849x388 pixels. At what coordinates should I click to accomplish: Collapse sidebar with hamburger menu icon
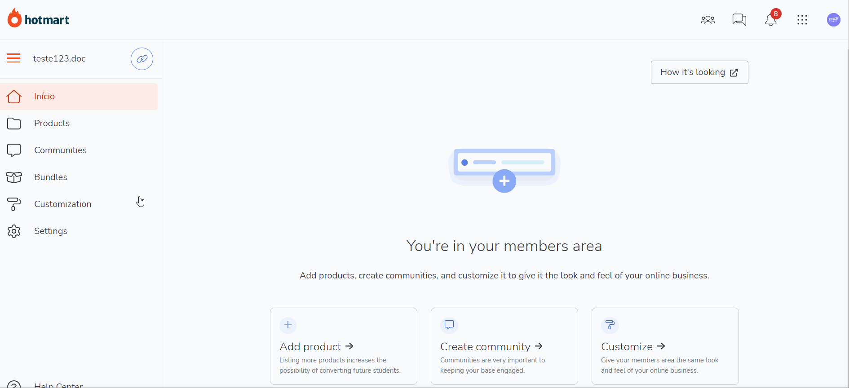[13, 58]
